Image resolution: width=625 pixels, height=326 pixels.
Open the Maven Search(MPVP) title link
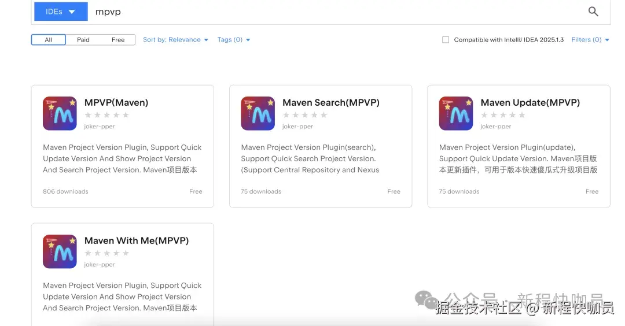(x=331, y=103)
